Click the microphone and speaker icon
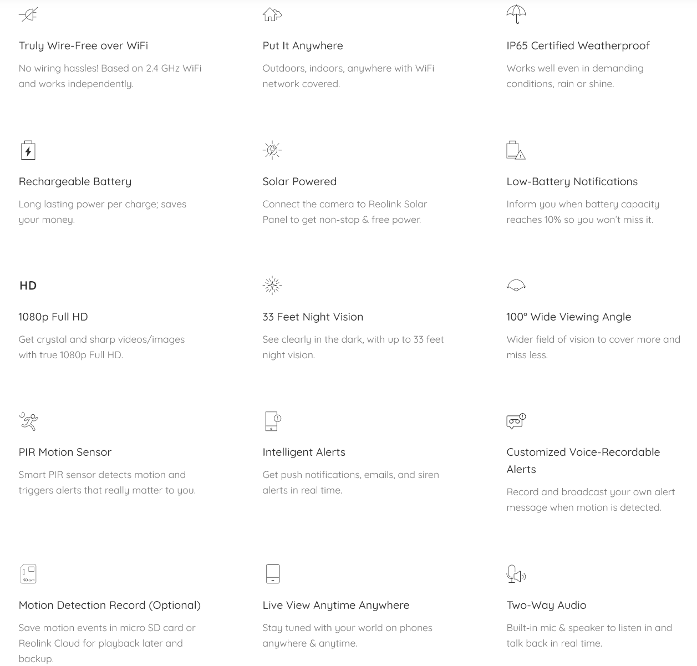 (516, 574)
